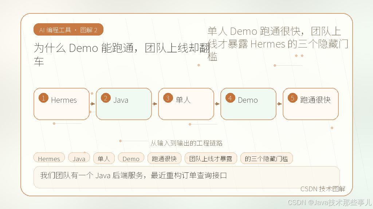Viewport: 373px width, 209px height.
Task: Click the text box about Java 后端服务
Action: tap(186, 177)
